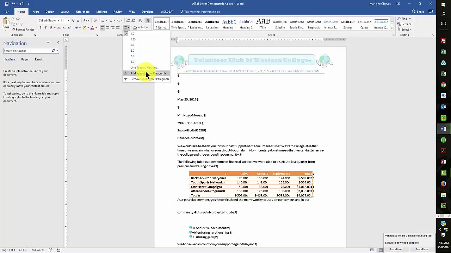Open the Insert ribbon tab
The width and height of the screenshot is (451, 253).
pos(35,12)
